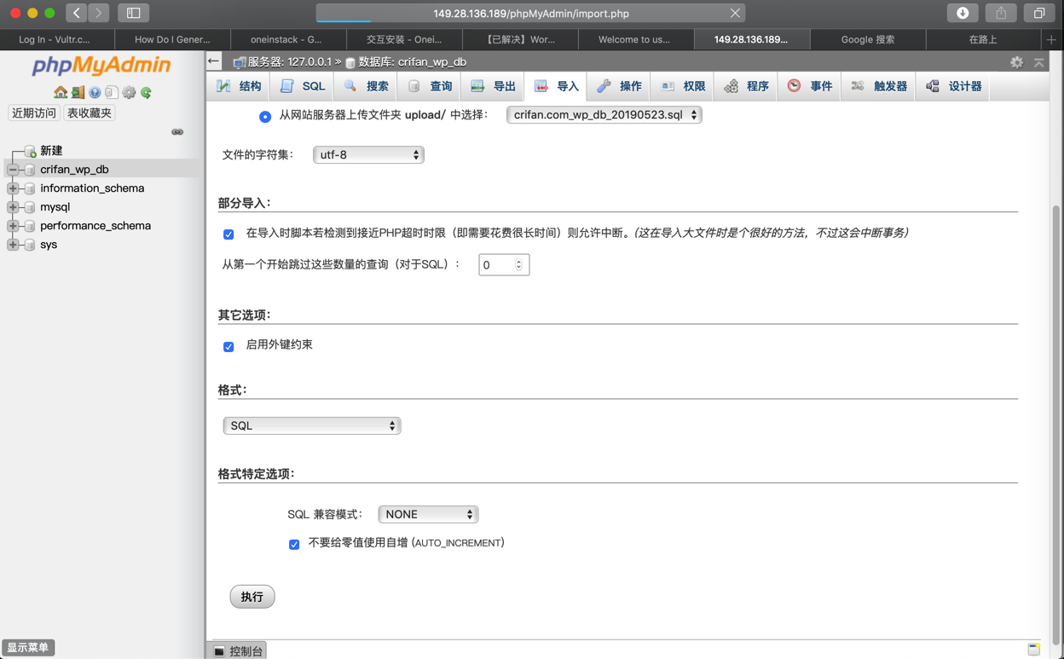
Task: Expand the performance_schema tree node
Action: (x=13, y=226)
